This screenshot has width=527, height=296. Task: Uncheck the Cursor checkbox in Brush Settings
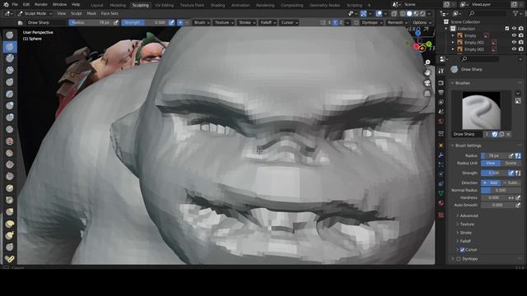(462, 250)
